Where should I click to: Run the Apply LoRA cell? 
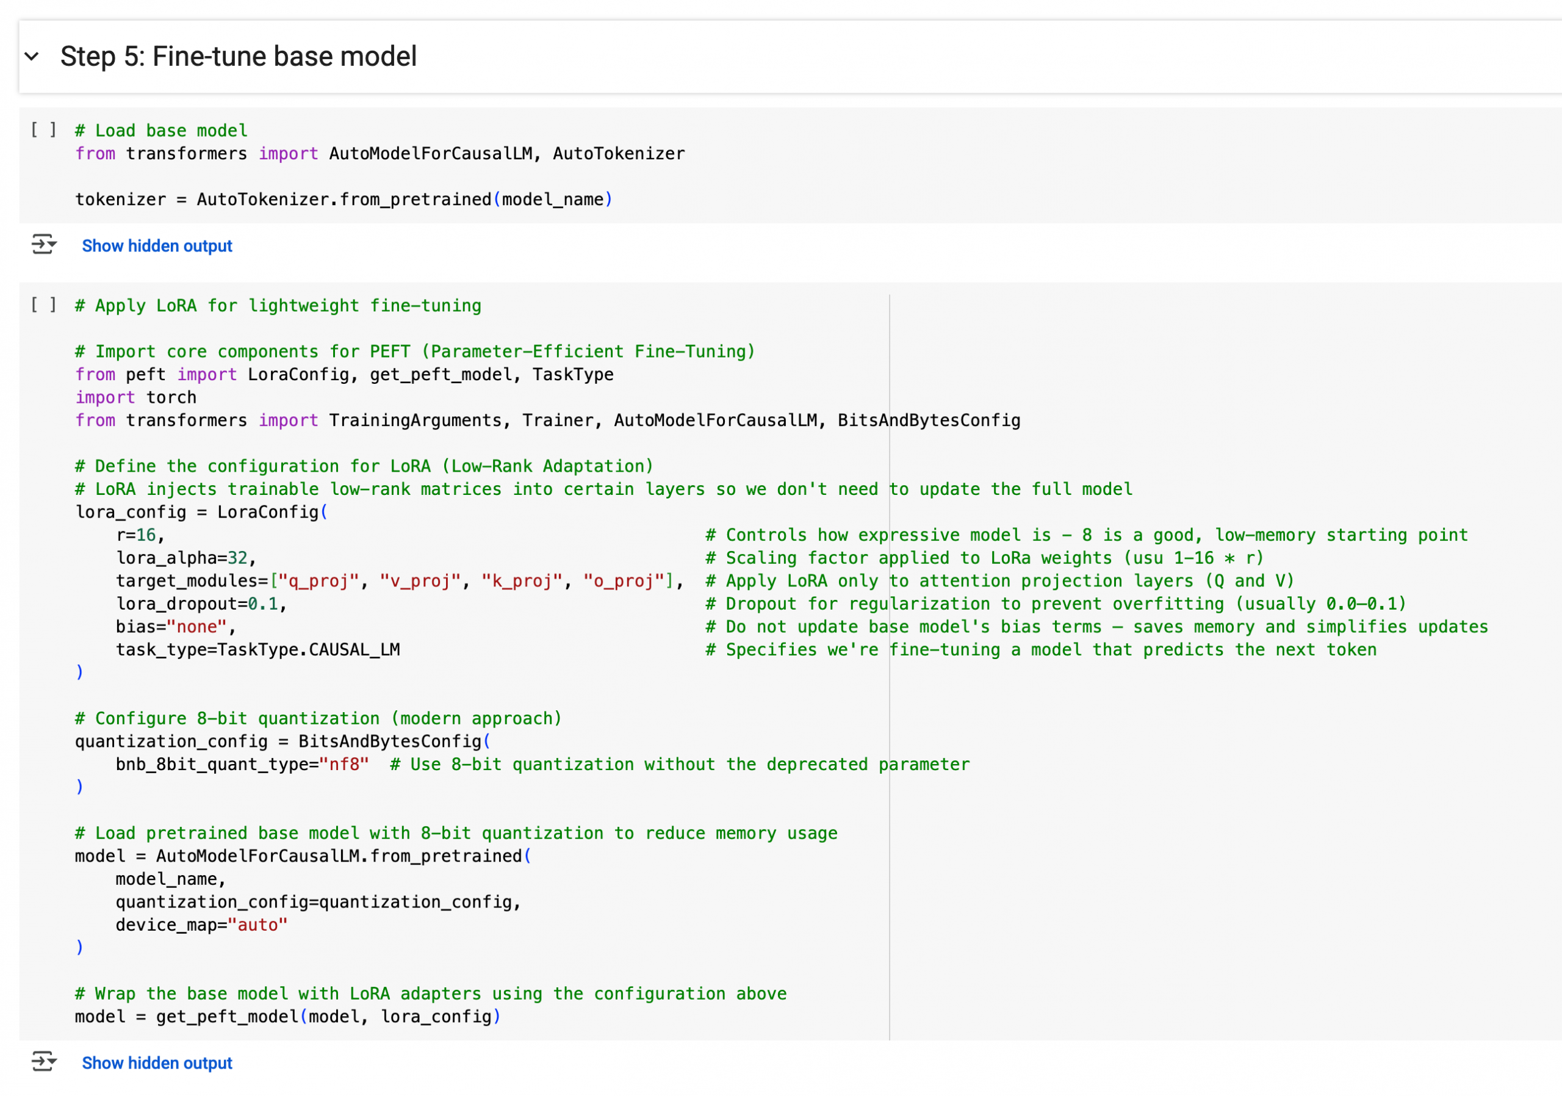43,305
